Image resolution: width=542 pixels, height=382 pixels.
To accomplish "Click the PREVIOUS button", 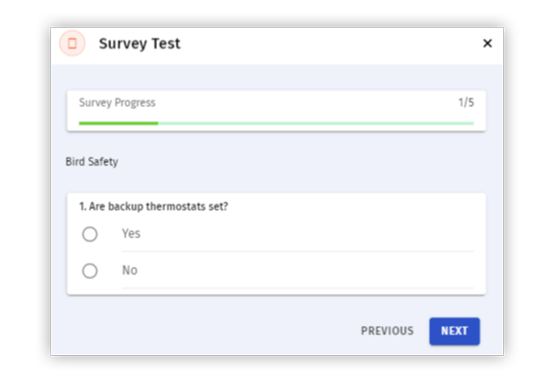I will [387, 331].
